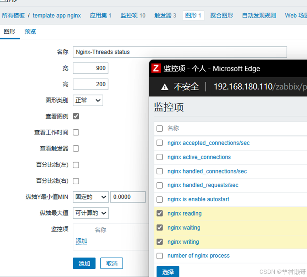Open nginx waiting item link
The image size is (307, 277).
click(184, 228)
